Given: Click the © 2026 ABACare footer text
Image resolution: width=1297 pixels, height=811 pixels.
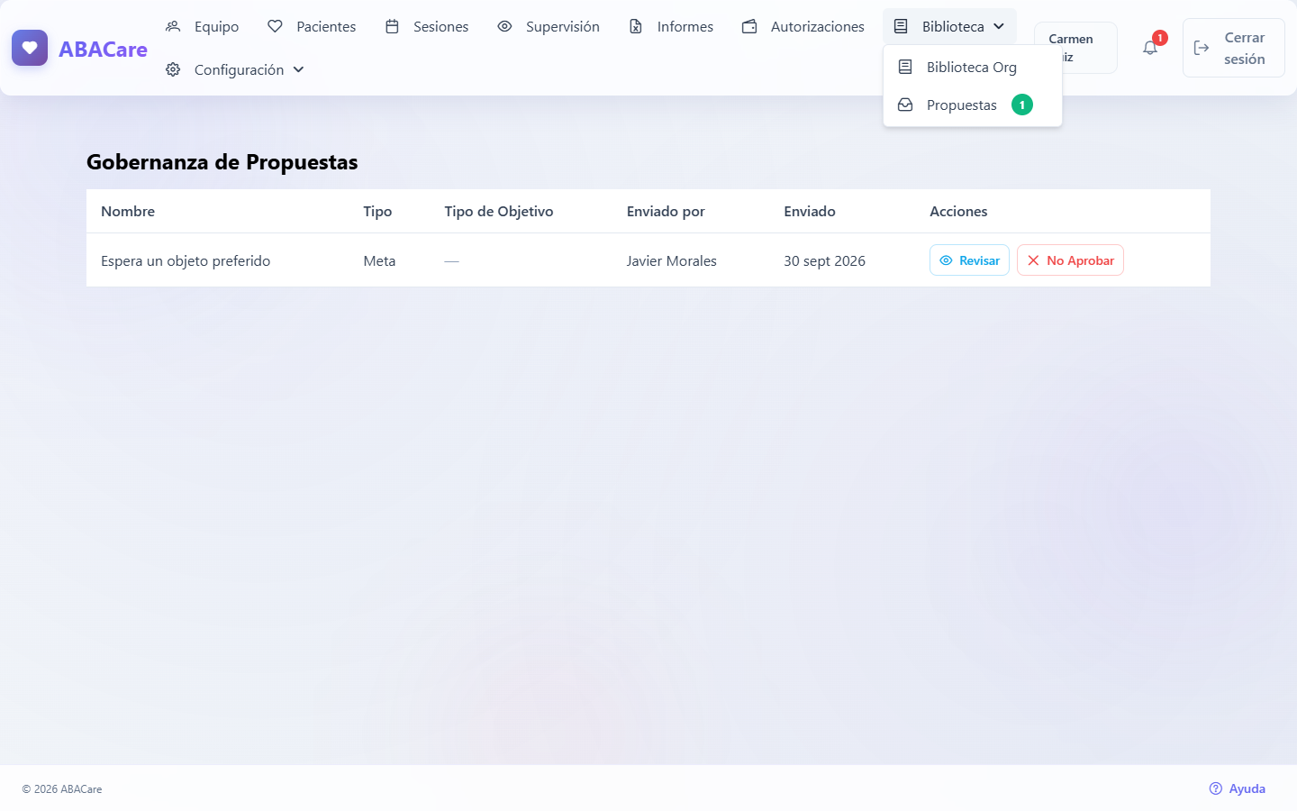Looking at the screenshot, I should point(62,788).
